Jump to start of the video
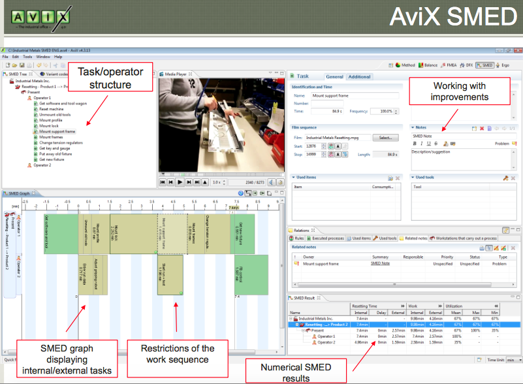The image size is (523, 384). (x=163, y=182)
